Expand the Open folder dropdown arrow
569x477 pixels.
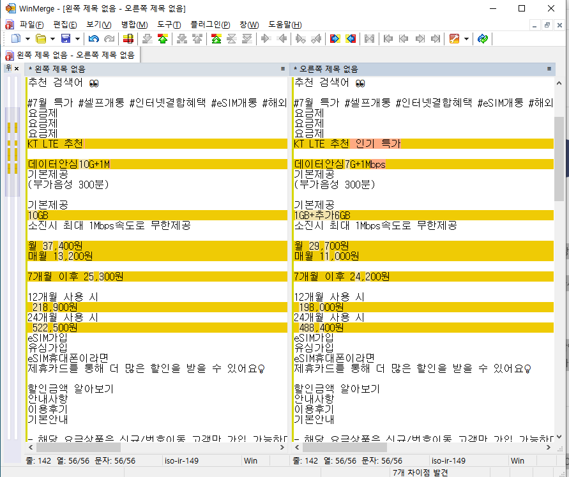point(52,38)
